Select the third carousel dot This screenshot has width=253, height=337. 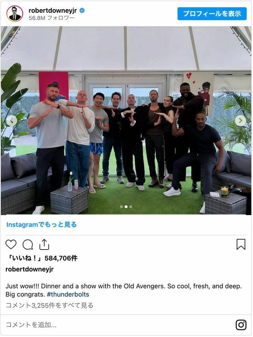click(131, 207)
